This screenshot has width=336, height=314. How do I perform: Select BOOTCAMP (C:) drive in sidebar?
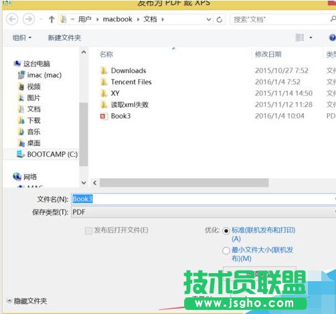coord(52,154)
